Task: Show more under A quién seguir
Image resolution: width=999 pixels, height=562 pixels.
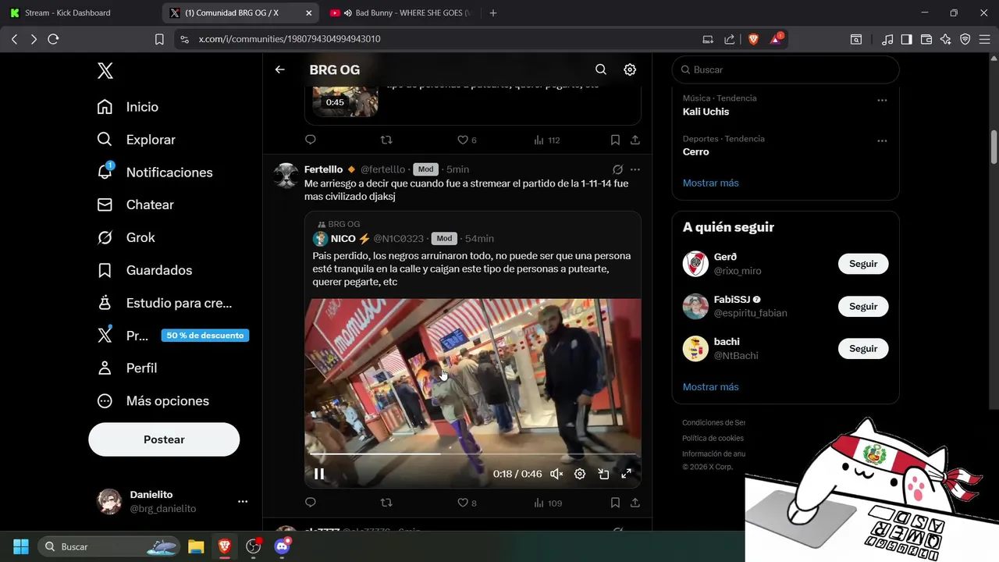Action: tap(710, 387)
